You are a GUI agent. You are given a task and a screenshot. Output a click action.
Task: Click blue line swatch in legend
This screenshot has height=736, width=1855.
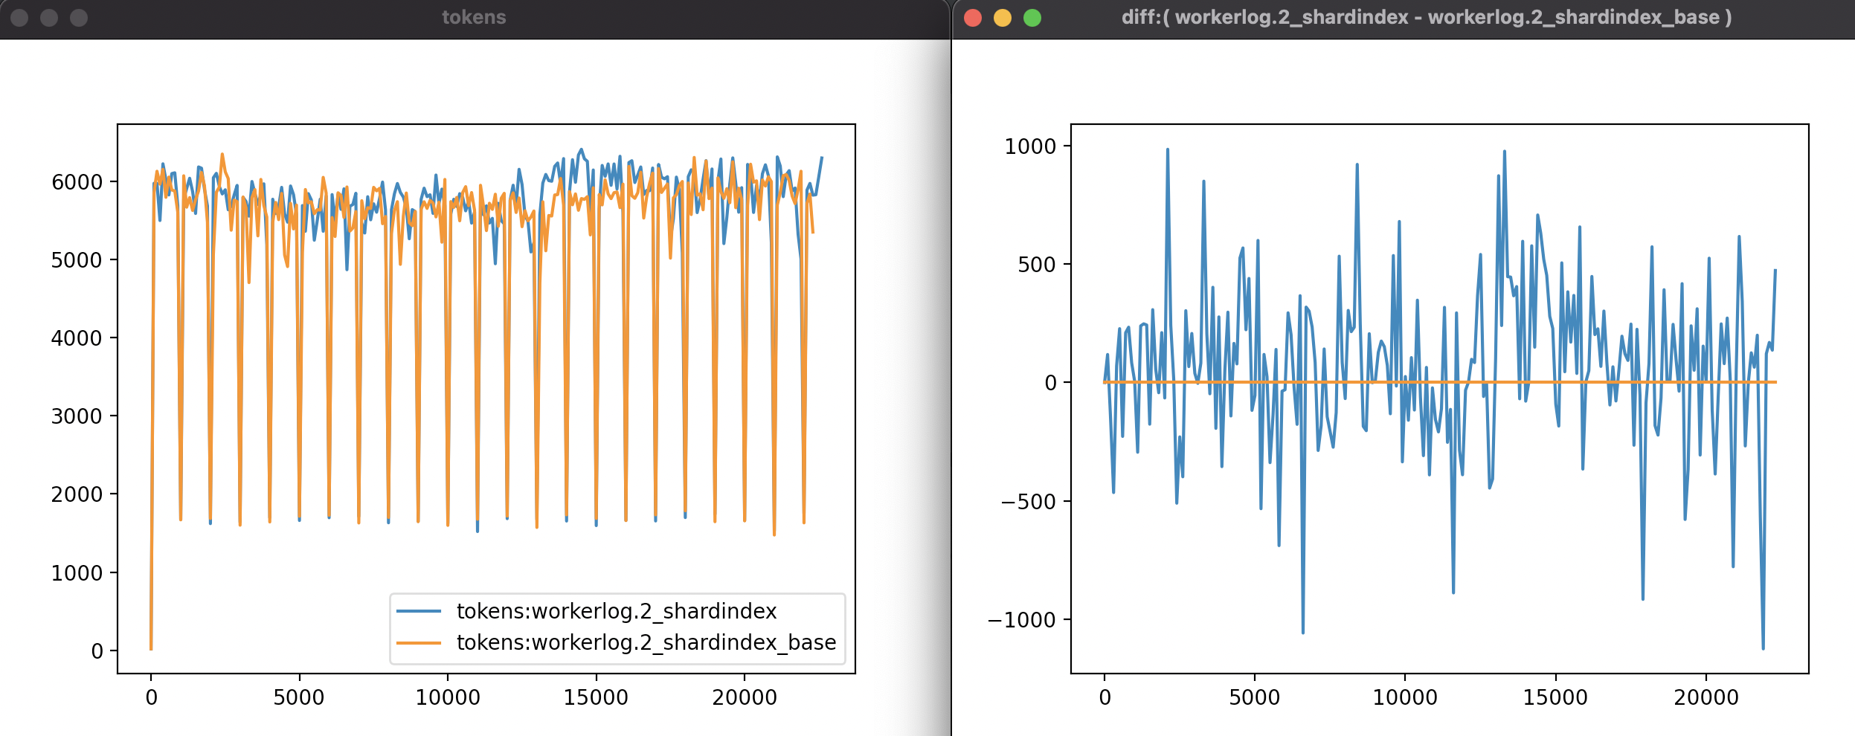[419, 611]
